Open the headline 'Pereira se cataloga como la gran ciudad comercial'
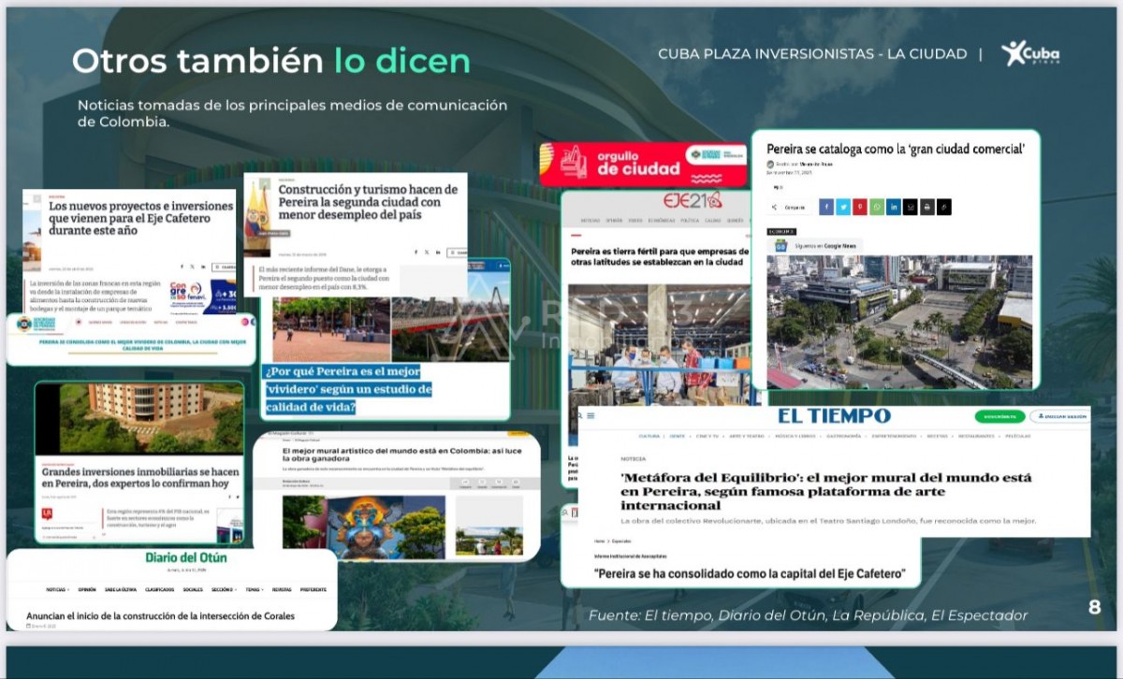1123x679 pixels. [x=897, y=149]
